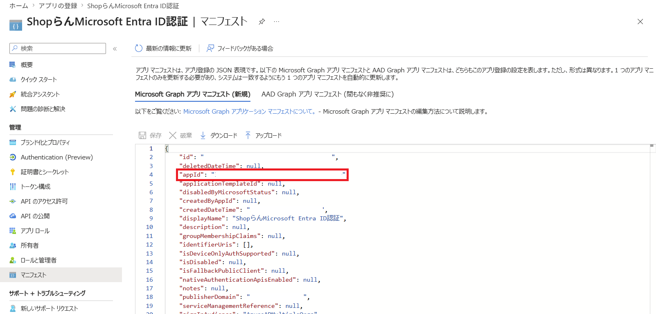Open Microsoft Graph アプリケーション マニフェストについて link

(x=250, y=111)
